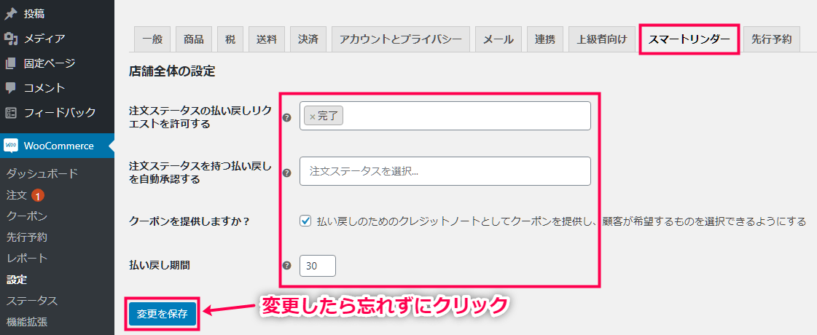Click the メディア media icon

[11, 39]
